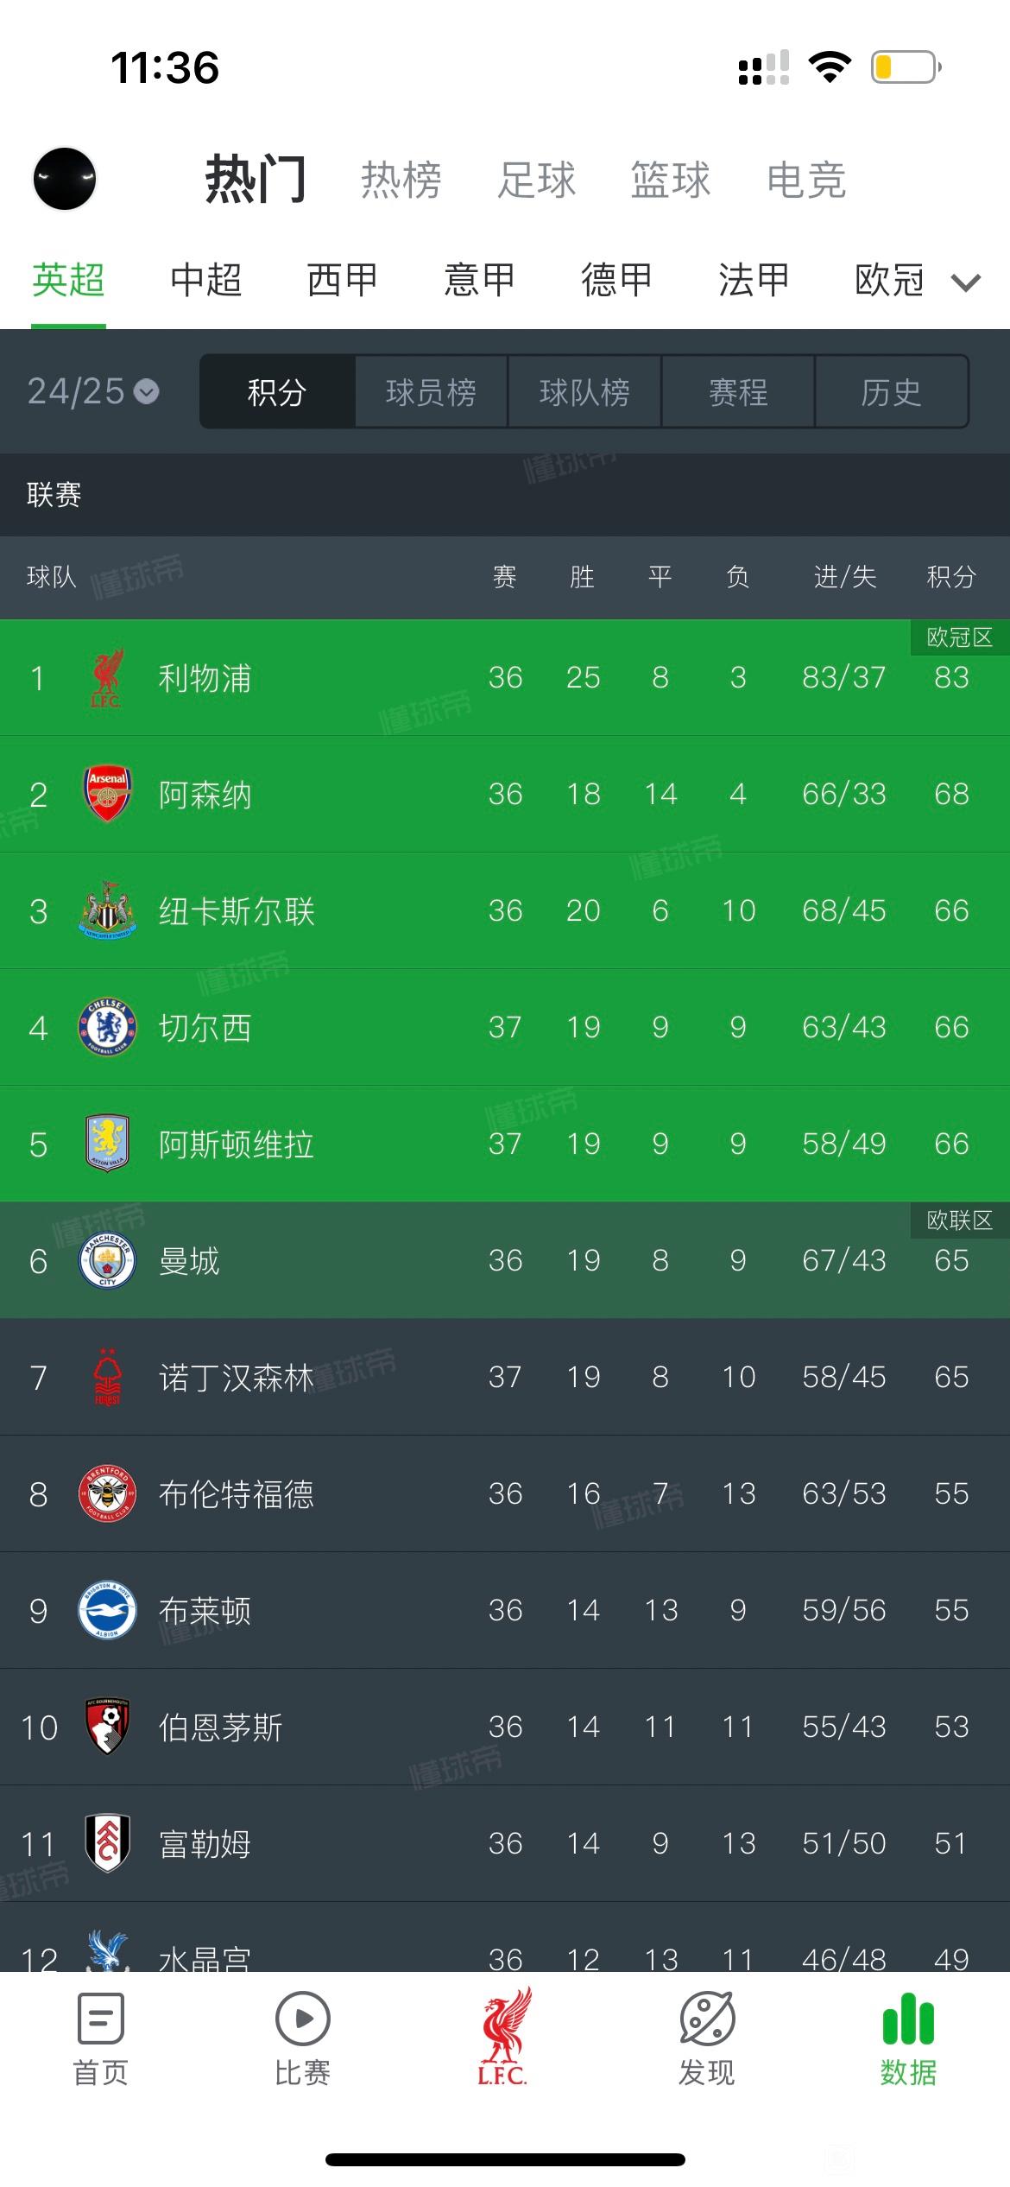
Task: Open the 发现 discover planet icon
Action: tap(707, 2019)
